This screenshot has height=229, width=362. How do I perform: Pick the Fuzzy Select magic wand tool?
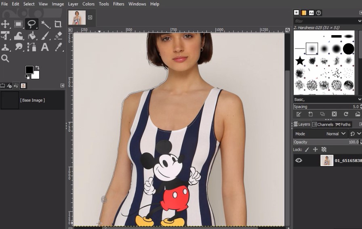(x=45, y=24)
